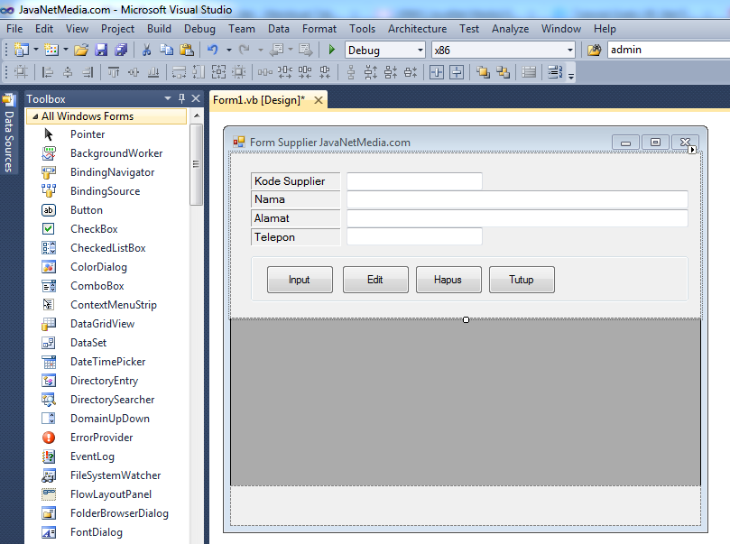Open the New Project dropdown arrow
730x544 pixels.
click(35, 50)
